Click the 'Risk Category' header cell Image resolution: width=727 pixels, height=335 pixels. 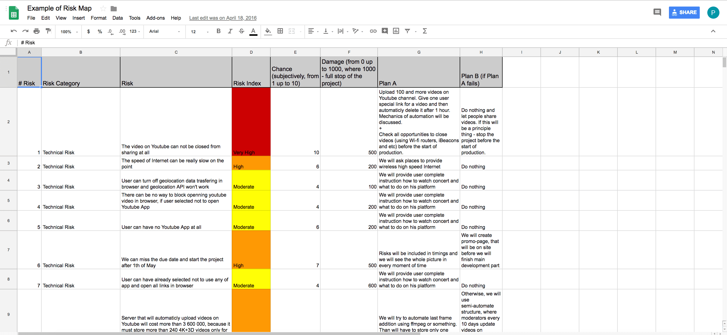tap(81, 72)
